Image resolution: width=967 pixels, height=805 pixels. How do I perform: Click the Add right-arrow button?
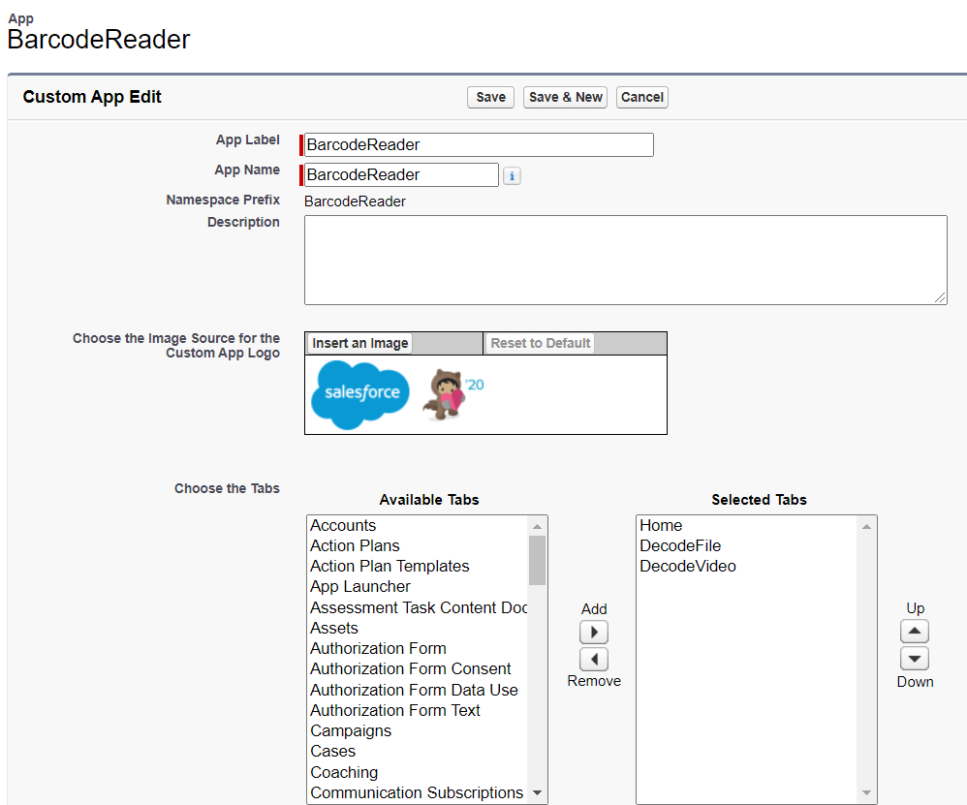click(x=594, y=633)
